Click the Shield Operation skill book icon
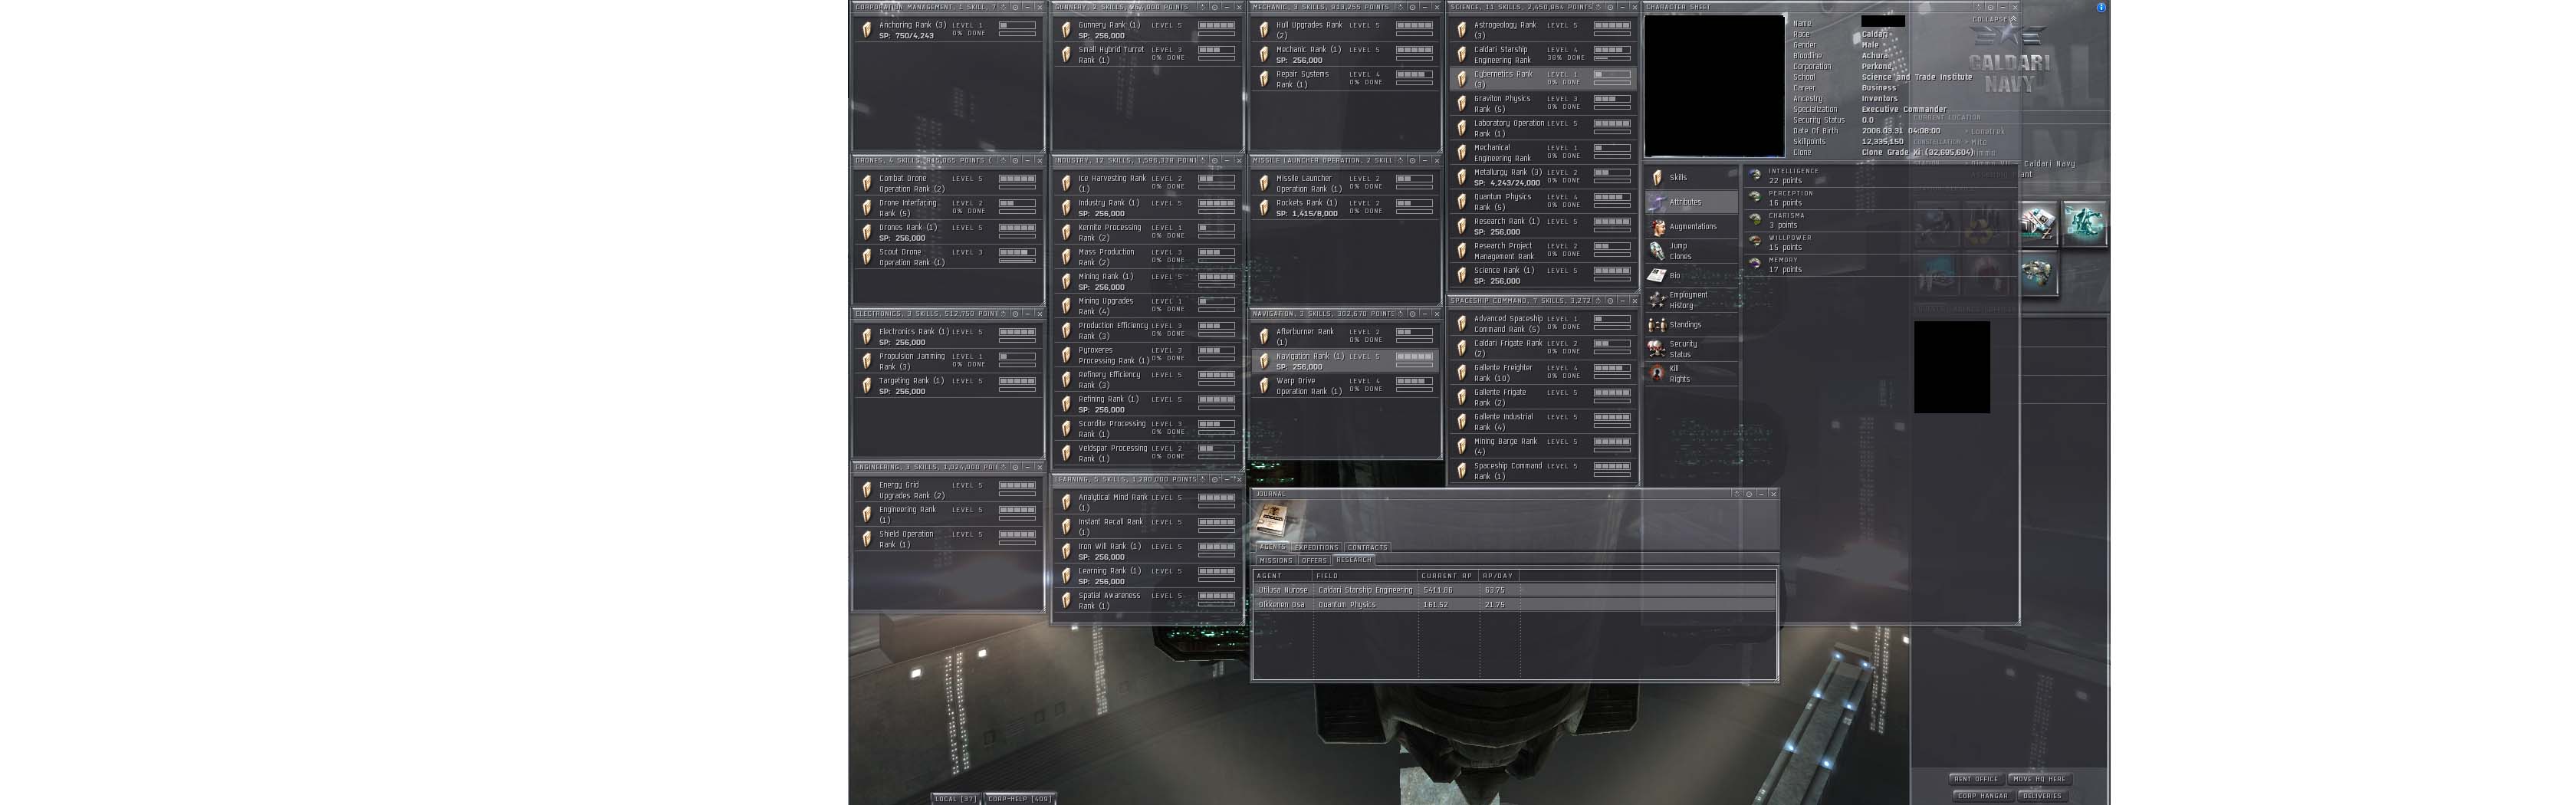 866,539
